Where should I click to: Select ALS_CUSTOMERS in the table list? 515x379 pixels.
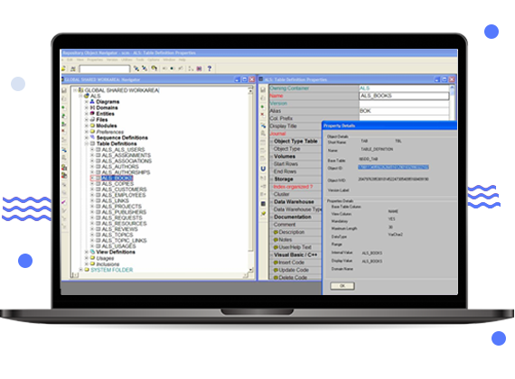[124, 189]
